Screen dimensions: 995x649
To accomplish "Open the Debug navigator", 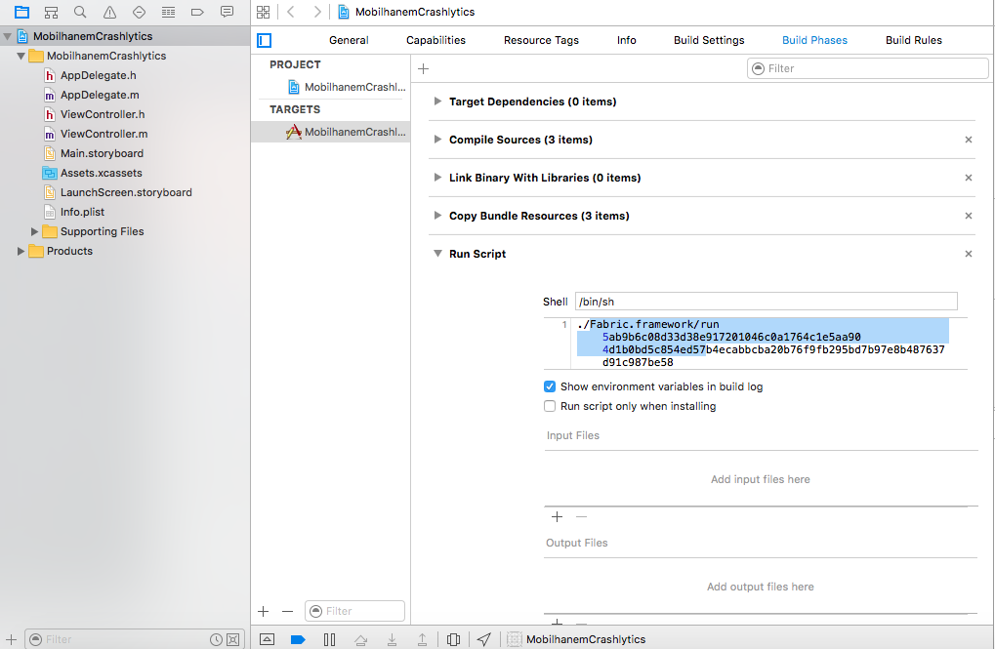I will coord(168,12).
